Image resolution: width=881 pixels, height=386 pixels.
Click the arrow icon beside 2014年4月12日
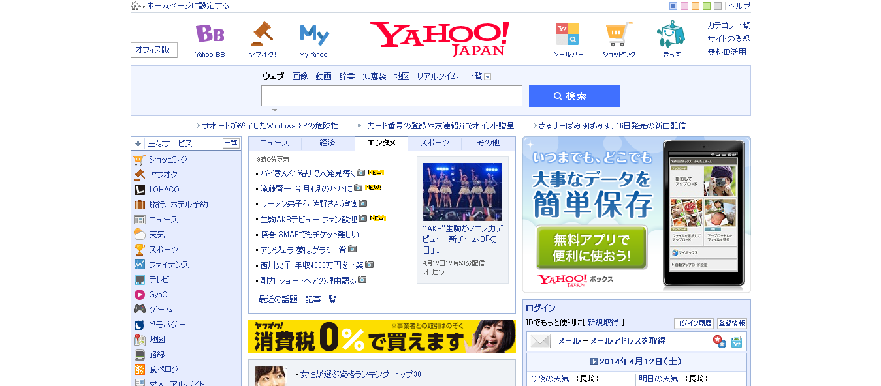[x=594, y=362]
